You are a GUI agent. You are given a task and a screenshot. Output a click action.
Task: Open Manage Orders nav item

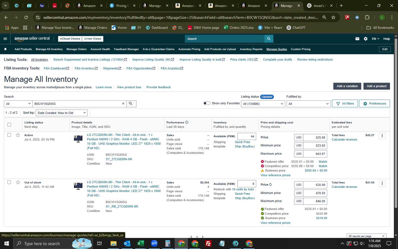[77, 49]
